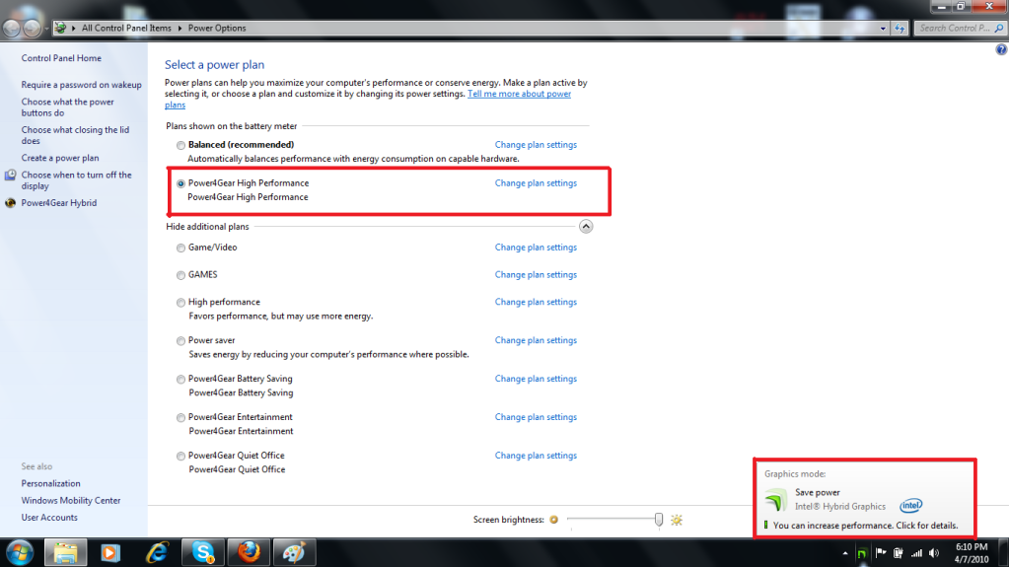This screenshot has width=1009, height=567.
Task: Change plan settings for High performance
Action: (536, 302)
